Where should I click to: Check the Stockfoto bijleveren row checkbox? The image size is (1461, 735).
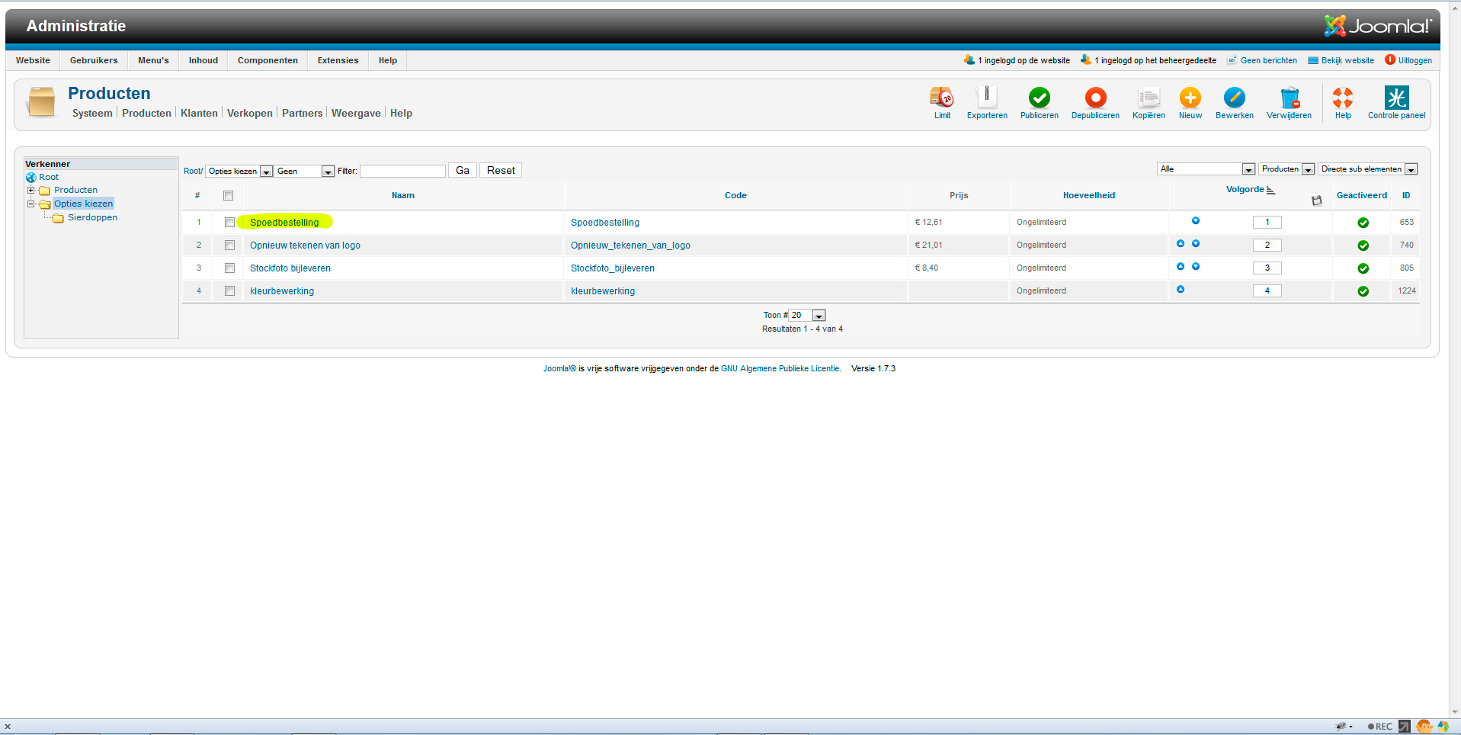coord(229,268)
